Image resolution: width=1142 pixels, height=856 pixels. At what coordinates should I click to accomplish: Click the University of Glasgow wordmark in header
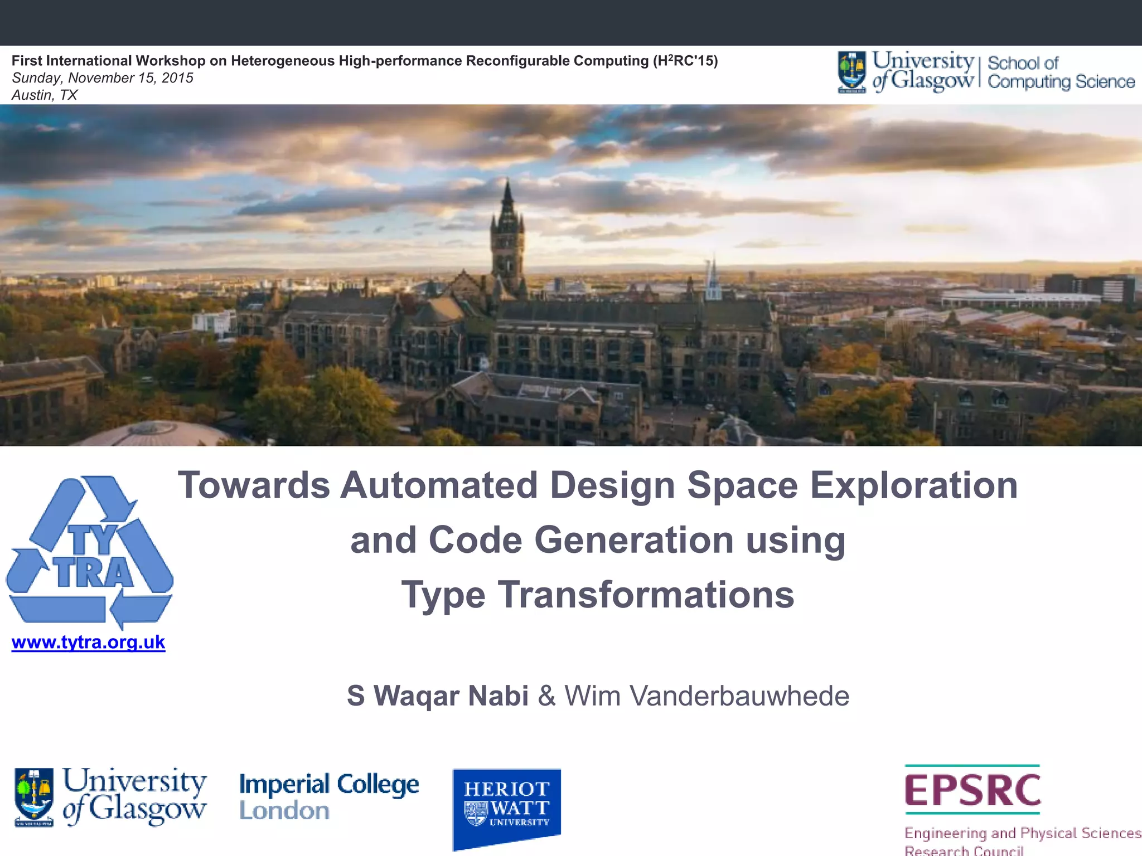pos(923,71)
